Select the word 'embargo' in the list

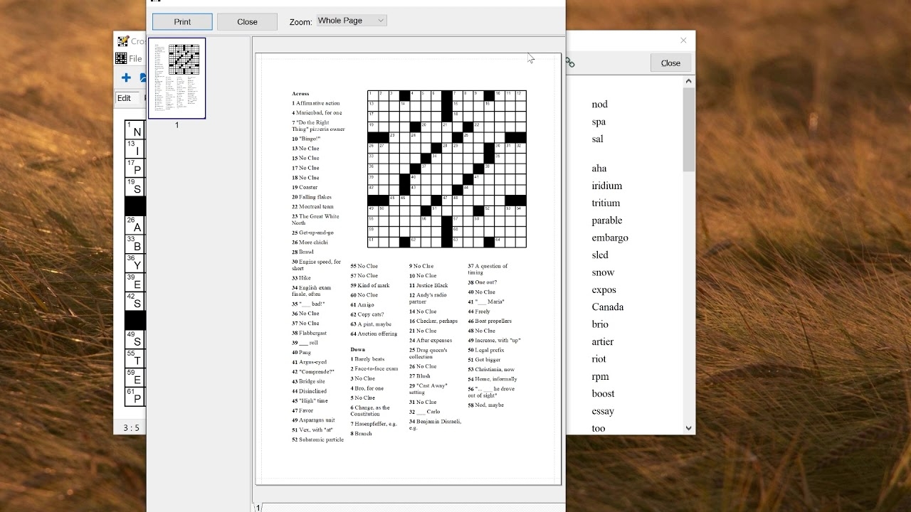(609, 238)
